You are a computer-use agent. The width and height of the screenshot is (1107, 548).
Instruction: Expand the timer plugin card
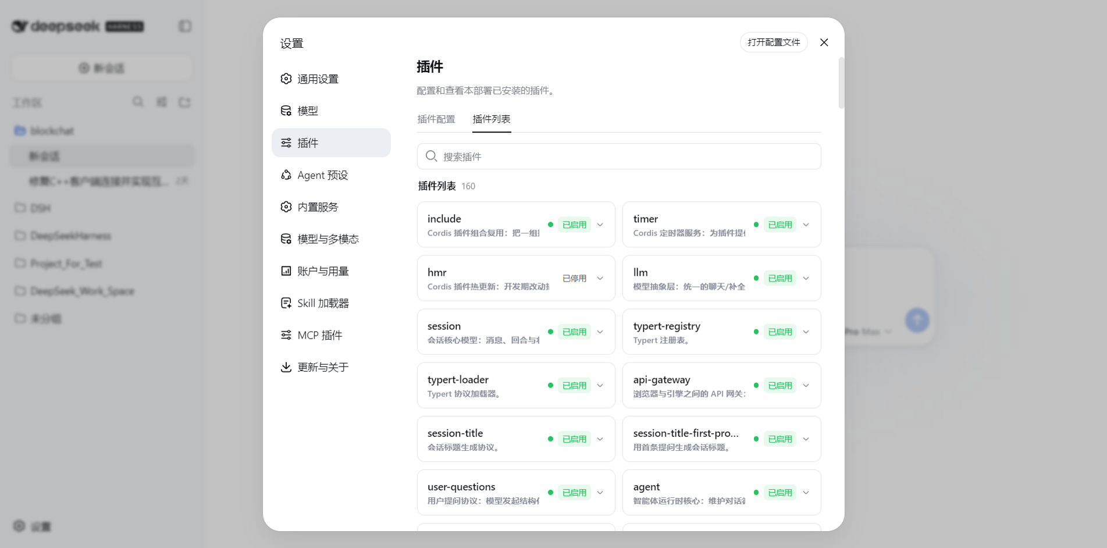pos(806,225)
